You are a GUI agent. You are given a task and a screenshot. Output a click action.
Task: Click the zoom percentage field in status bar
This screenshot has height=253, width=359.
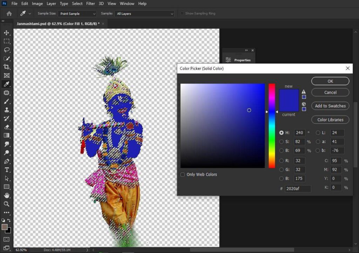click(21, 250)
